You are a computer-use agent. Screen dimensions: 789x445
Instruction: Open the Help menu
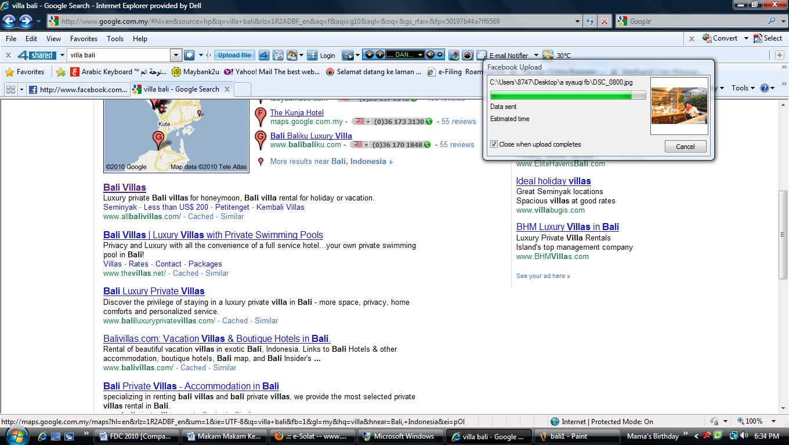pyautogui.click(x=140, y=39)
